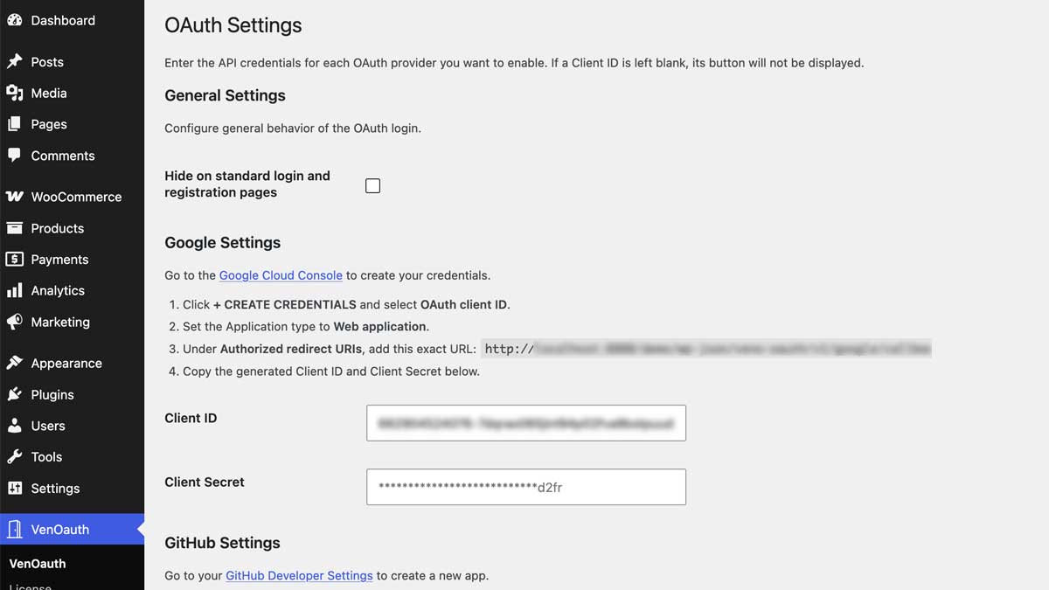Click the Google Client ID field

pos(526,423)
